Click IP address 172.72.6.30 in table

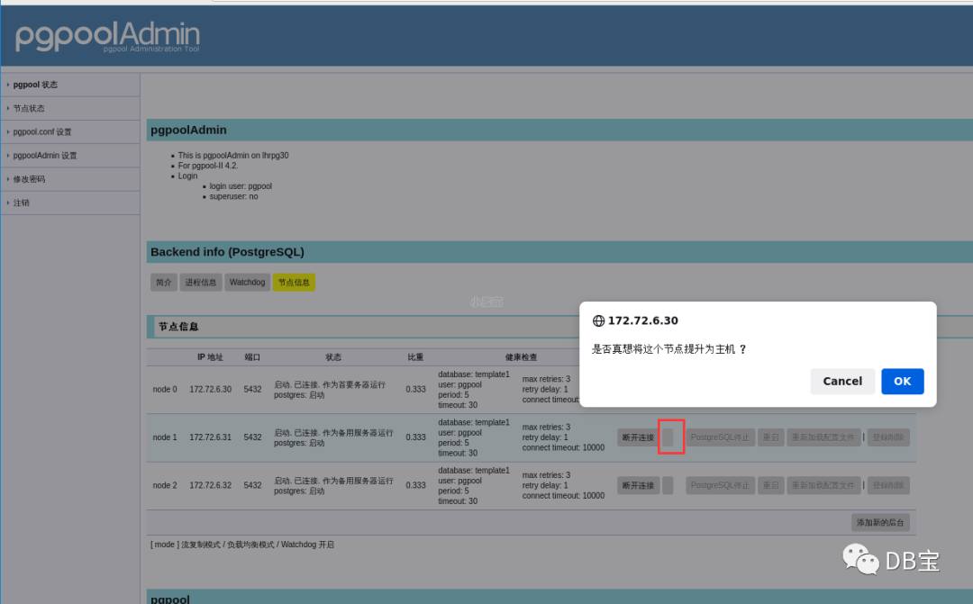click(210, 390)
